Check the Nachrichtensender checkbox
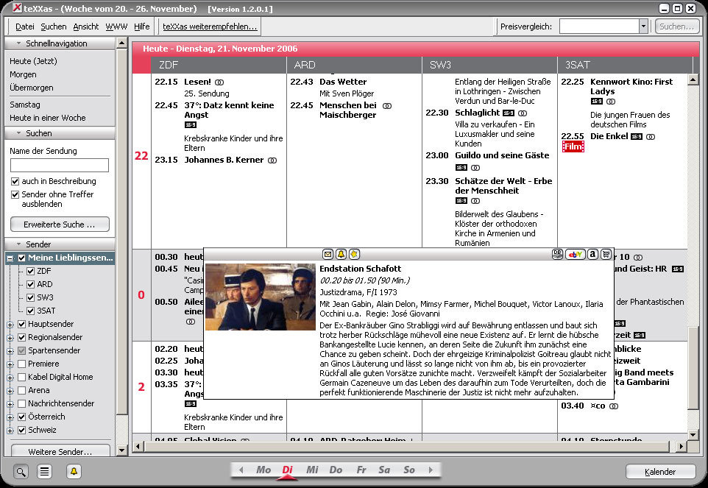Image resolution: width=708 pixels, height=488 pixels. pyautogui.click(x=21, y=403)
